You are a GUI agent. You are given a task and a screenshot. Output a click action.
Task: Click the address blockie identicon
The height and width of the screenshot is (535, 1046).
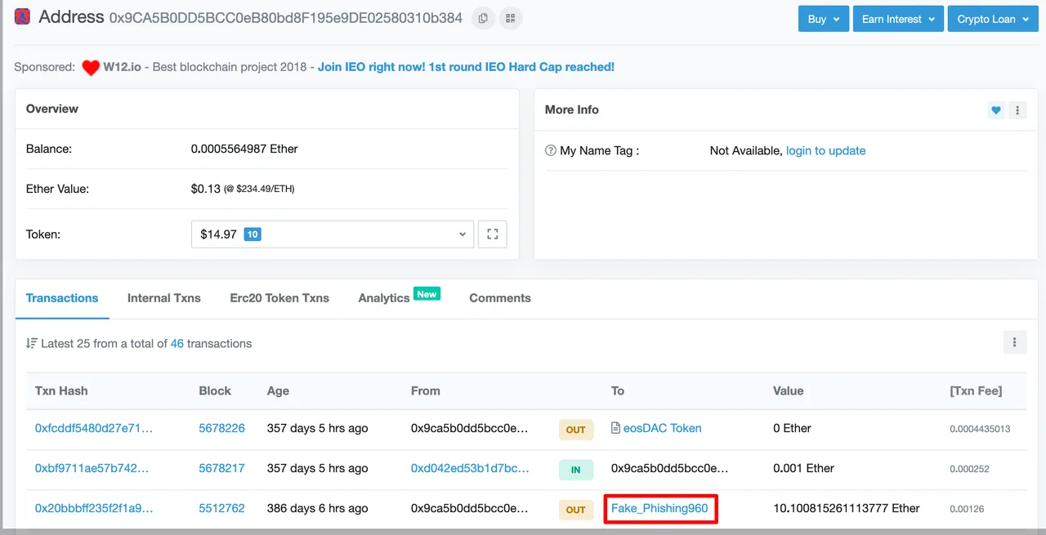coord(23,16)
